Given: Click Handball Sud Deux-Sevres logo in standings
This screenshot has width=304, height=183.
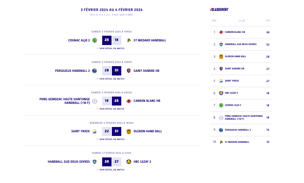Looking at the screenshot, I should point(221,44).
